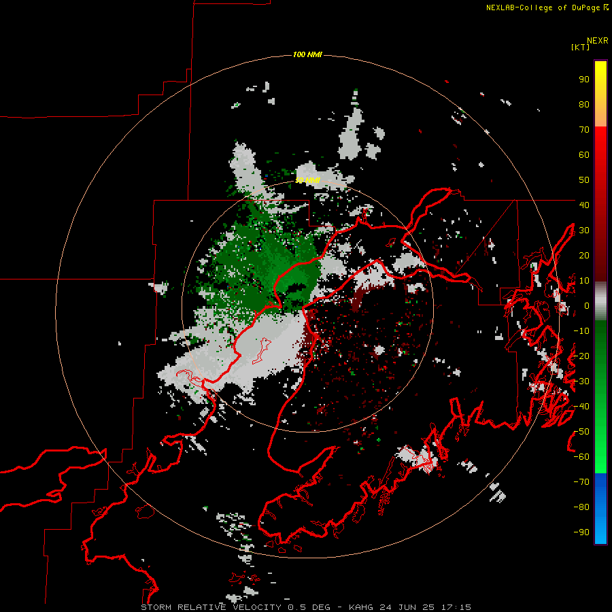Select the 0.5 DEG elevation text
The image size is (612, 612).
309,607
